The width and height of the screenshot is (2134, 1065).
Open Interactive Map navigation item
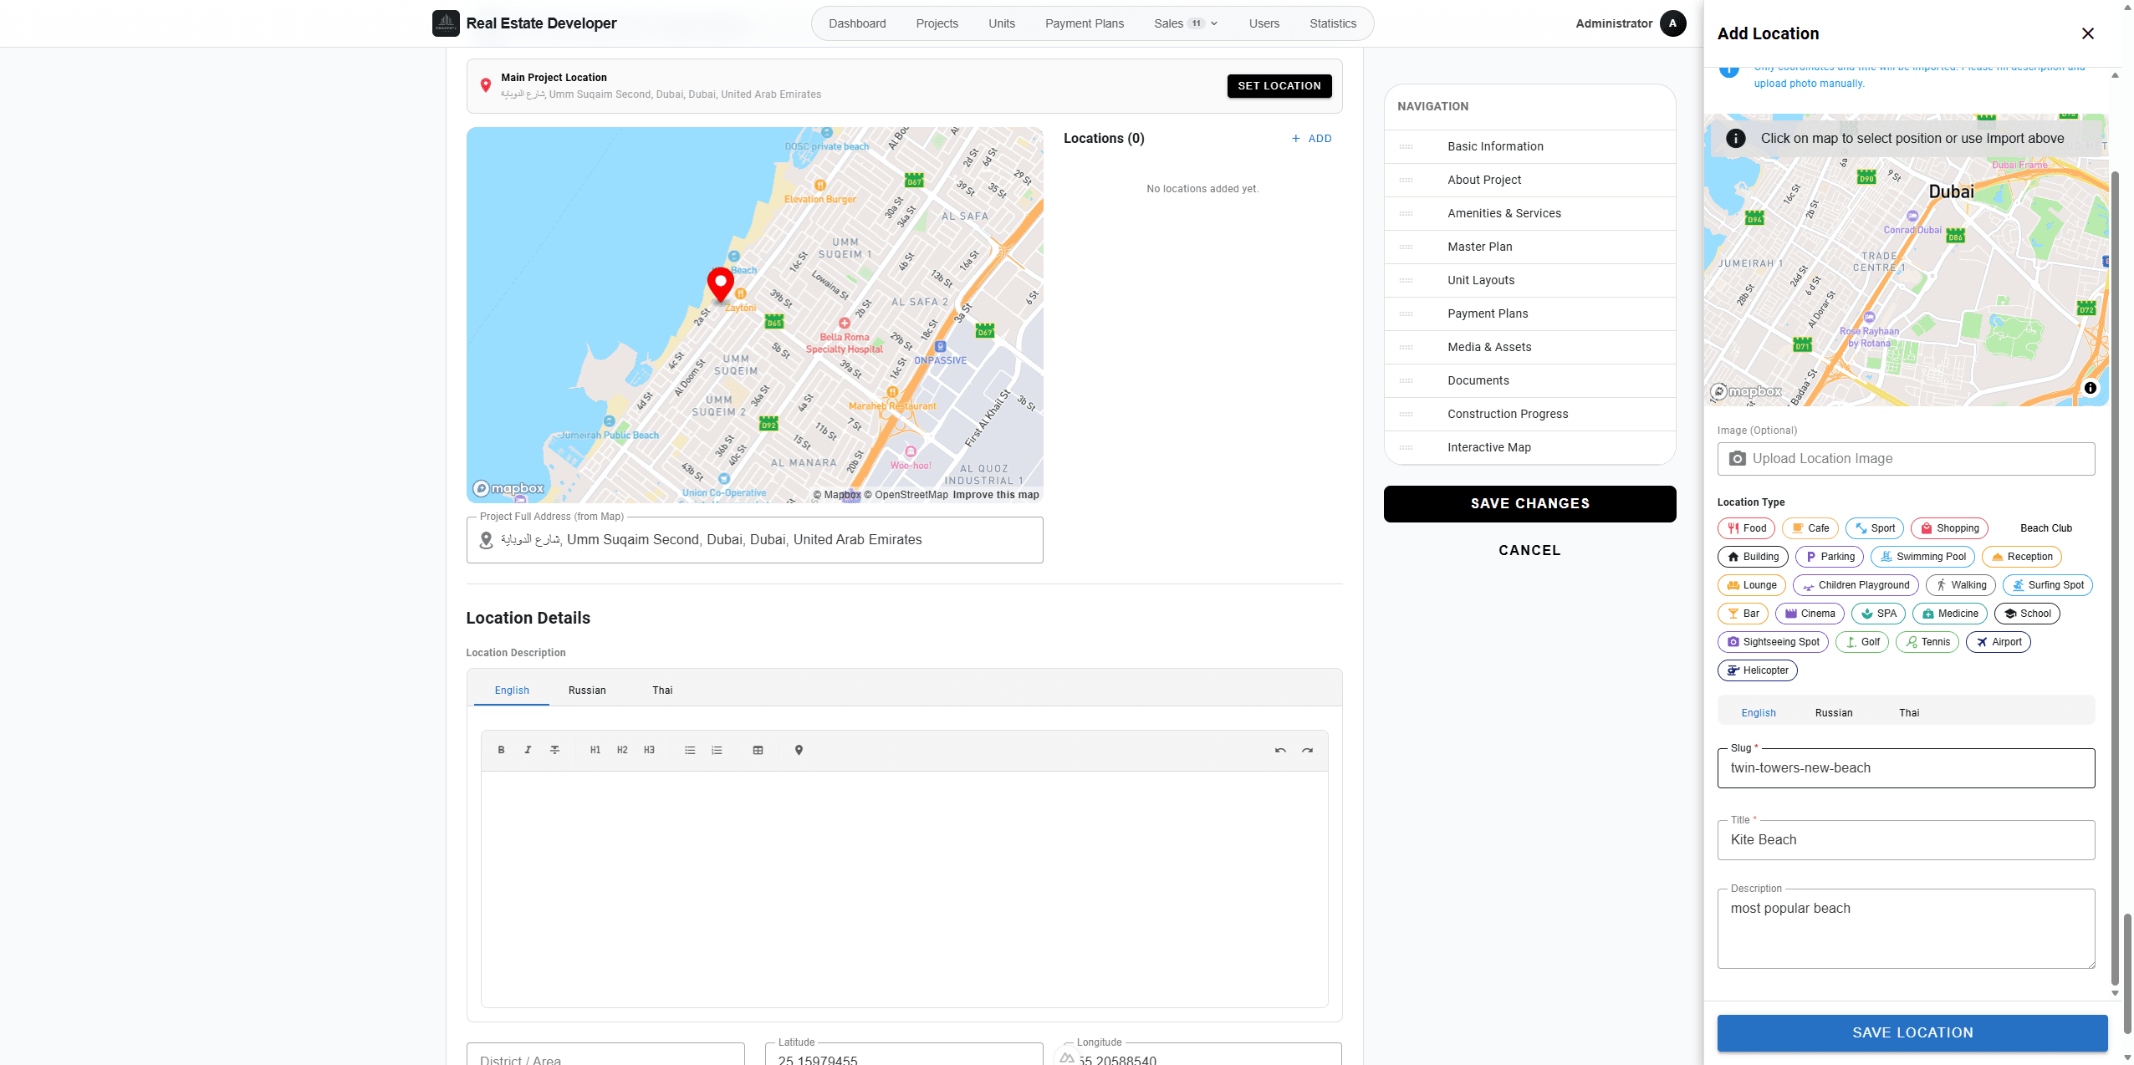(1529, 448)
